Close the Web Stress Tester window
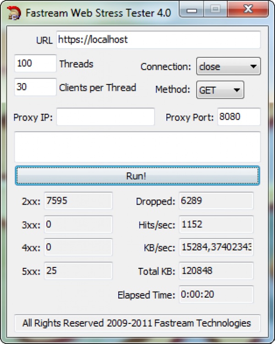This screenshot has height=344, width=275. coord(248,9)
